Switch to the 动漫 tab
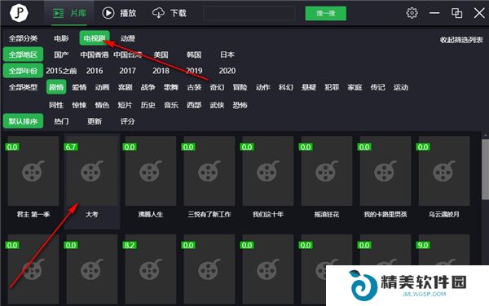 click(128, 38)
